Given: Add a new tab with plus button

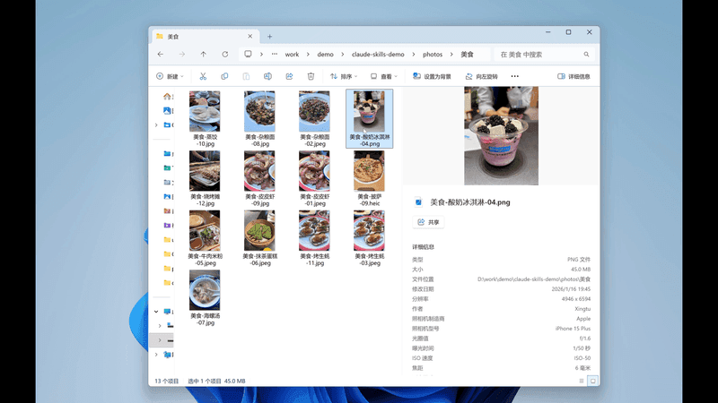Looking at the screenshot, I should tap(269, 37).
